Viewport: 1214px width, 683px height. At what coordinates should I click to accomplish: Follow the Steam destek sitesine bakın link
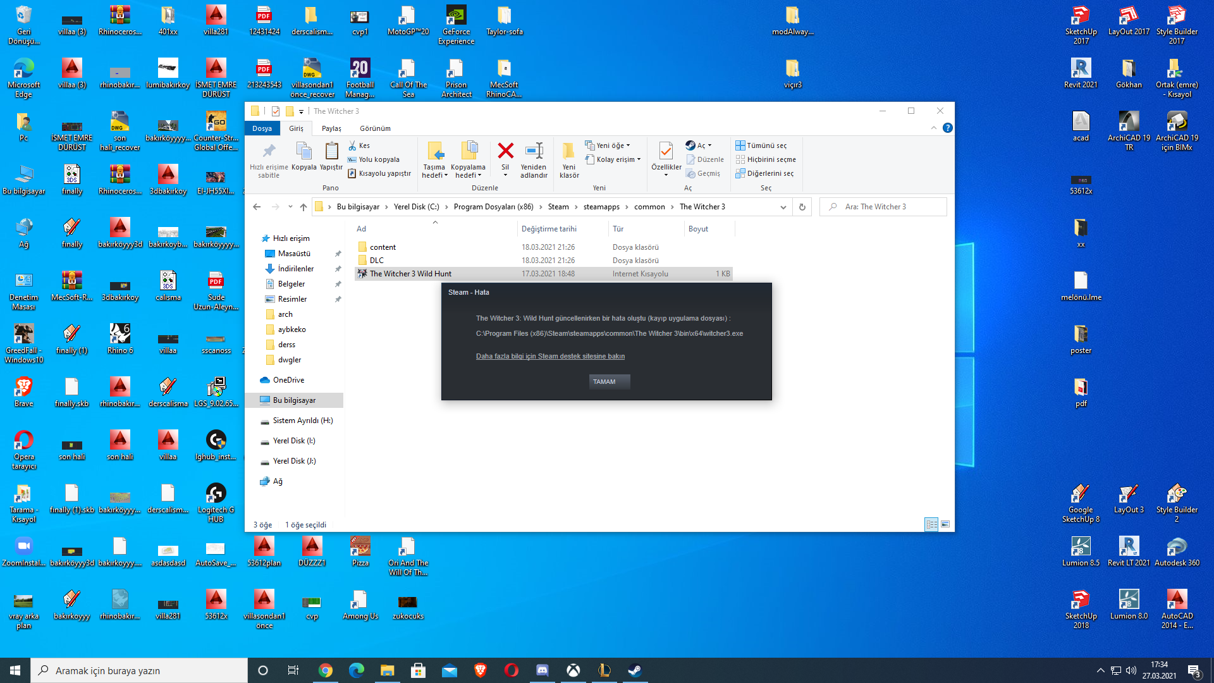pos(550,356)
